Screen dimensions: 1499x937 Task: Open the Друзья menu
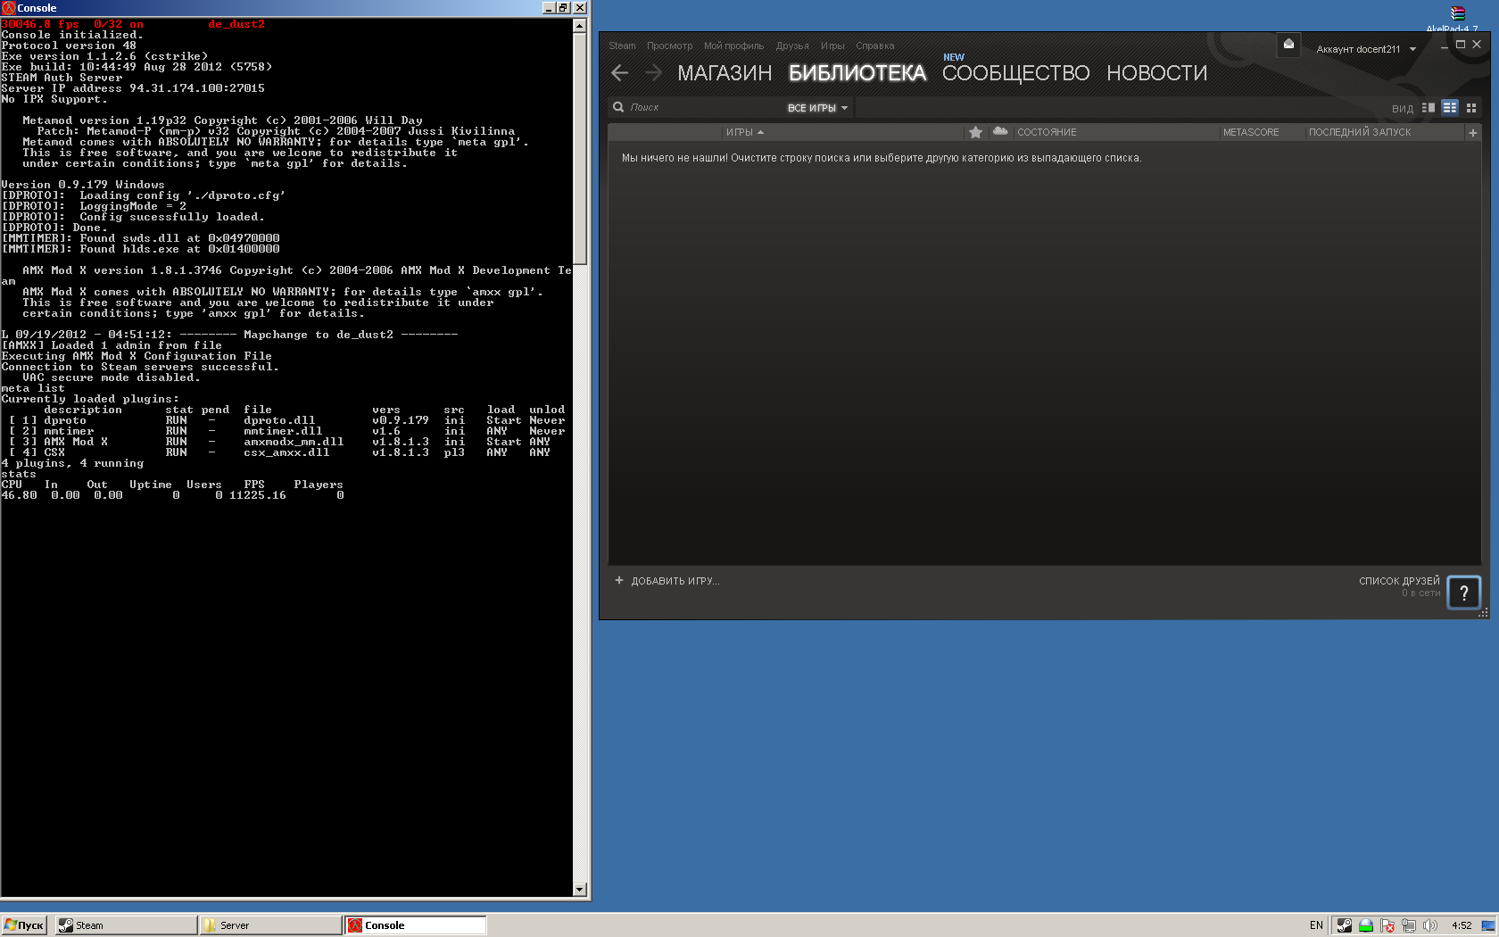click(792, 46)
